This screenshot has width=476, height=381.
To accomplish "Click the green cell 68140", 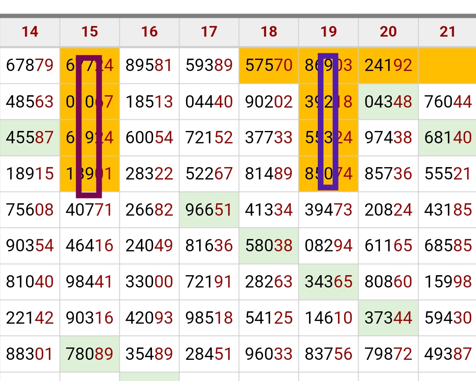I will [447, 137].
